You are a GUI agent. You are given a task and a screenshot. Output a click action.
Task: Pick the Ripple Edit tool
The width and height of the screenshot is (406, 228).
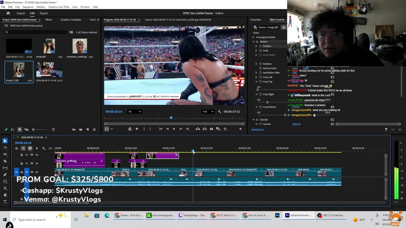coord(5,154)
